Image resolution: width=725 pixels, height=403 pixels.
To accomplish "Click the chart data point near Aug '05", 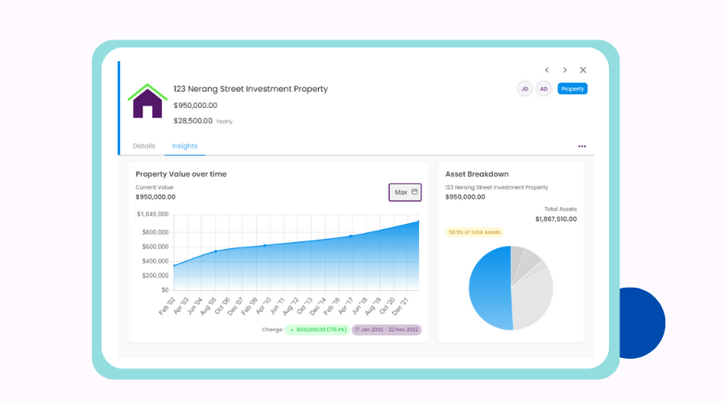I will point(215,251).
